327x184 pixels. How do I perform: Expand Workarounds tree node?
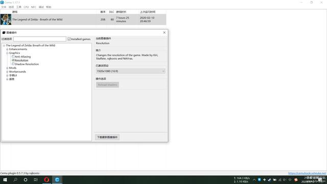point(7,72)
